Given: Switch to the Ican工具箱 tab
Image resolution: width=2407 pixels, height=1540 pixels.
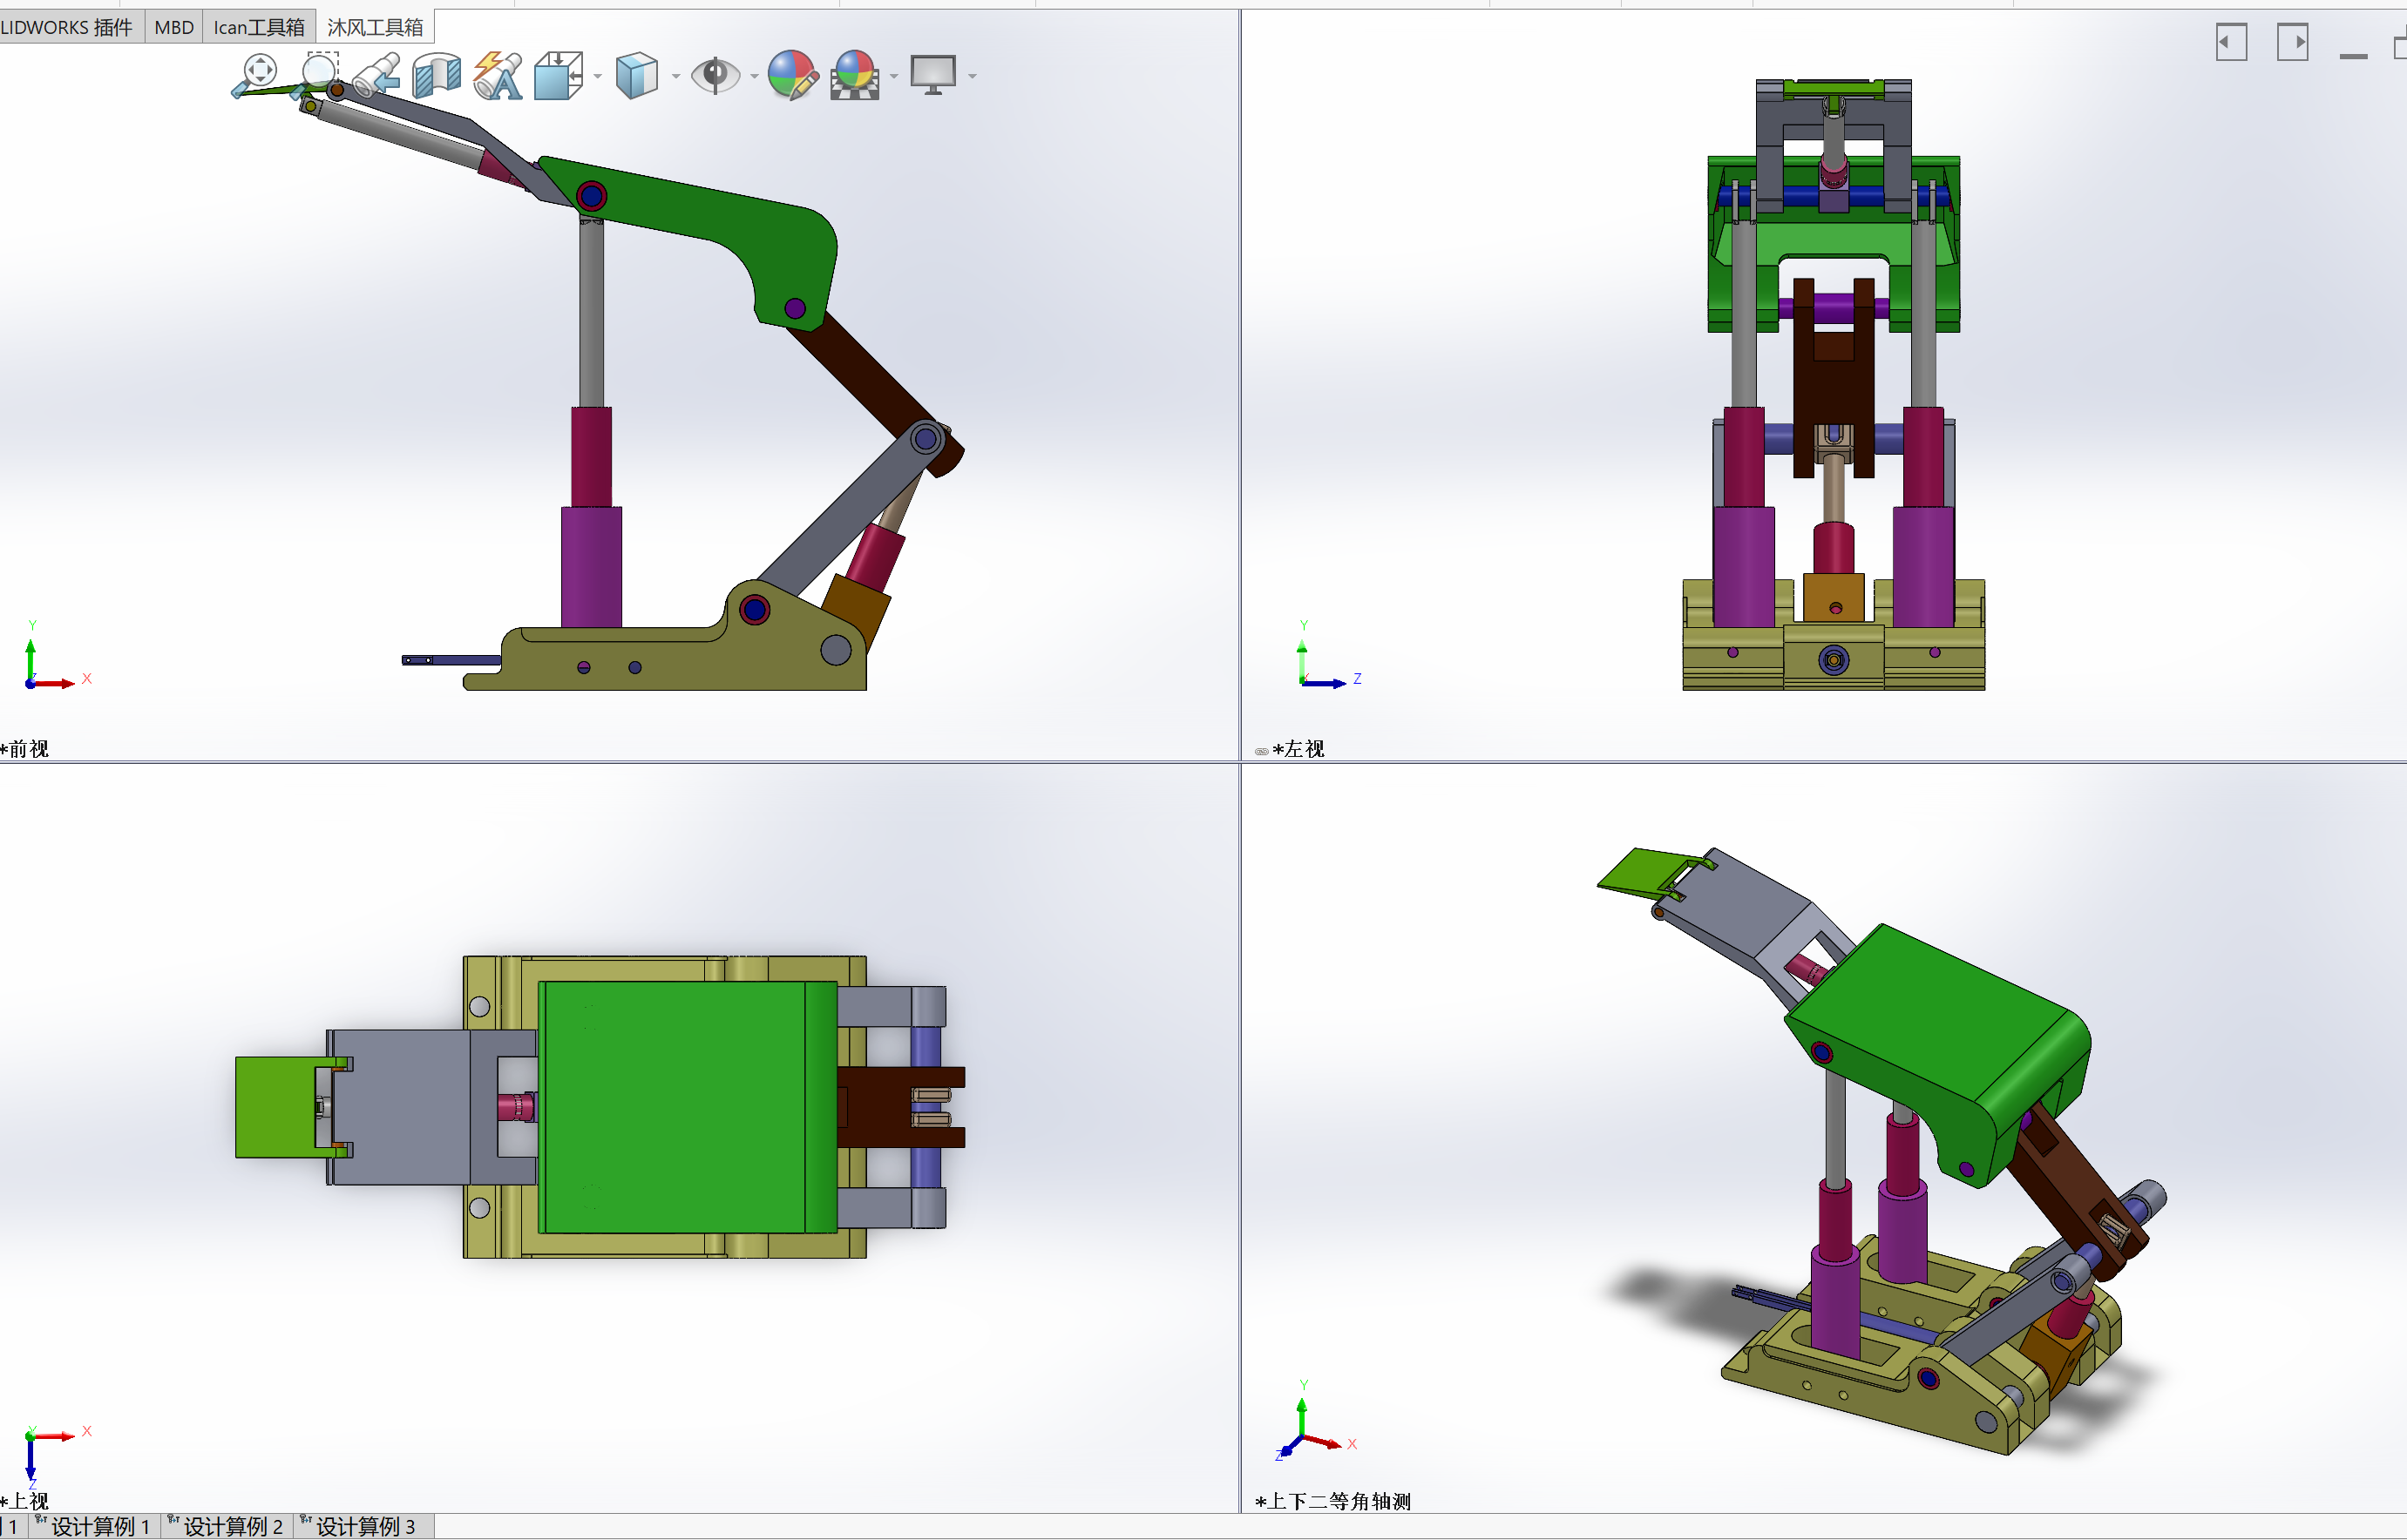Looking at the screenshot, I should (x=259, y=27).
